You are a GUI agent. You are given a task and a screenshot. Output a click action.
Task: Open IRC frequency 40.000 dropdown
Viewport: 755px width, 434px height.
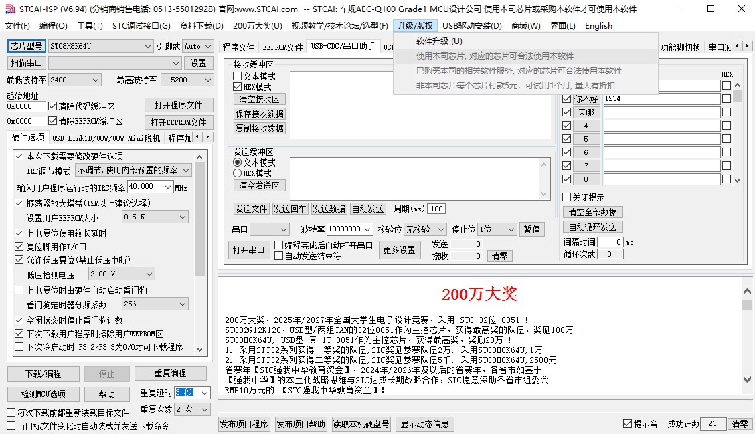(x=167, y=187)
